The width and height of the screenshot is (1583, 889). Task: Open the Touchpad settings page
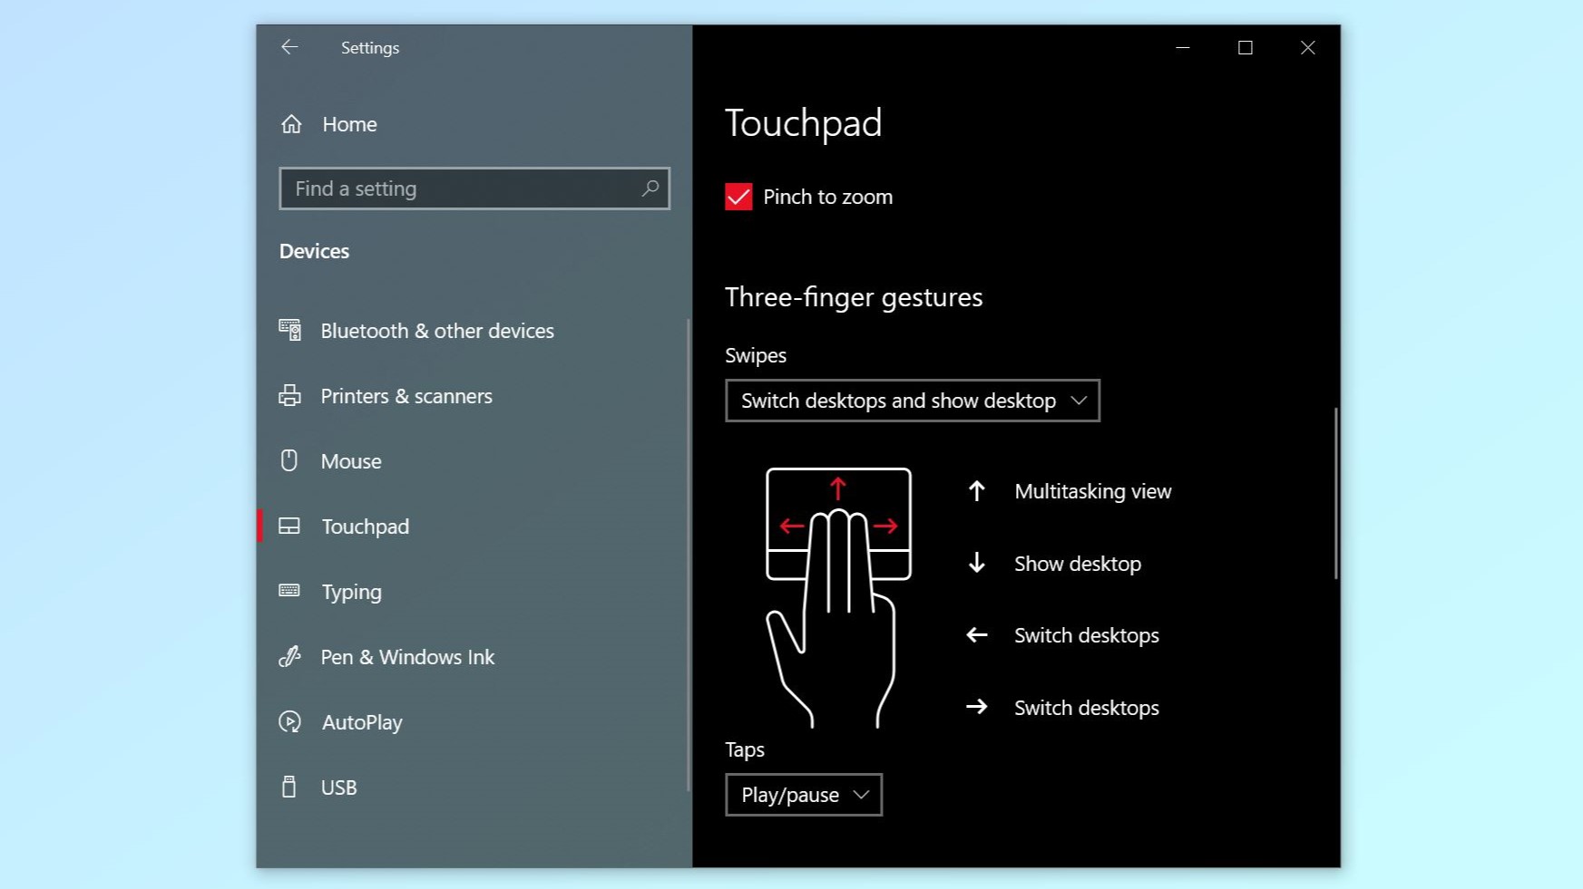click(x=366, y=527)
